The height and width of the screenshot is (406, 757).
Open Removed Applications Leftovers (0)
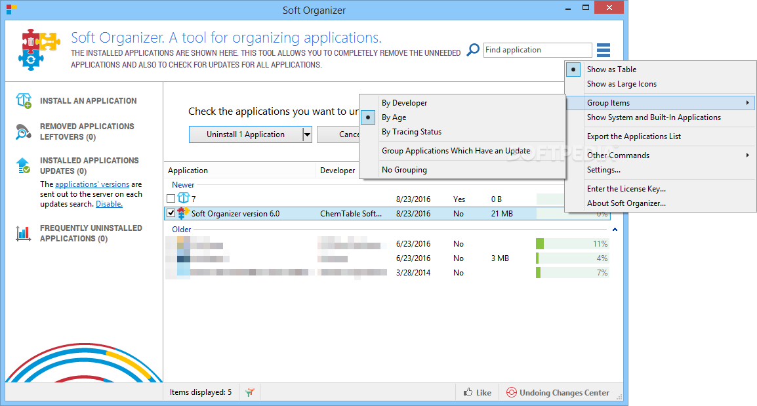(87, 132)
